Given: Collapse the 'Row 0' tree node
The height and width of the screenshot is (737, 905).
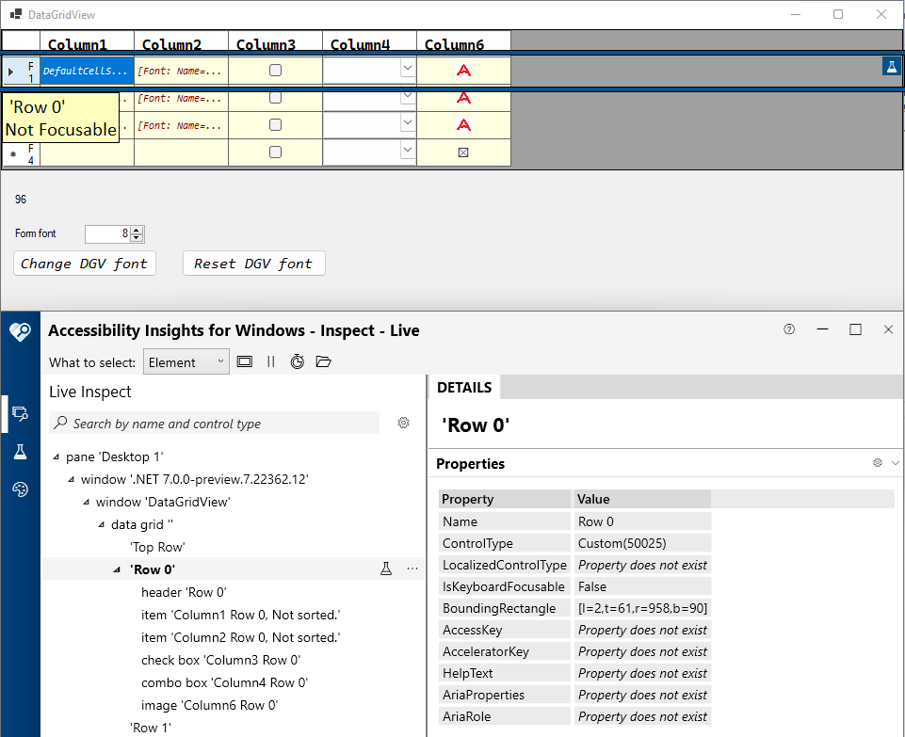Looking at the screenshot, I should point(117,569).
